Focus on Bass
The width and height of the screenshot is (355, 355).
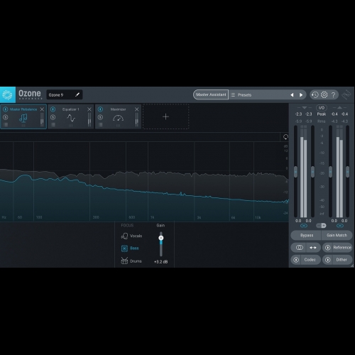(x=130, y=248)
